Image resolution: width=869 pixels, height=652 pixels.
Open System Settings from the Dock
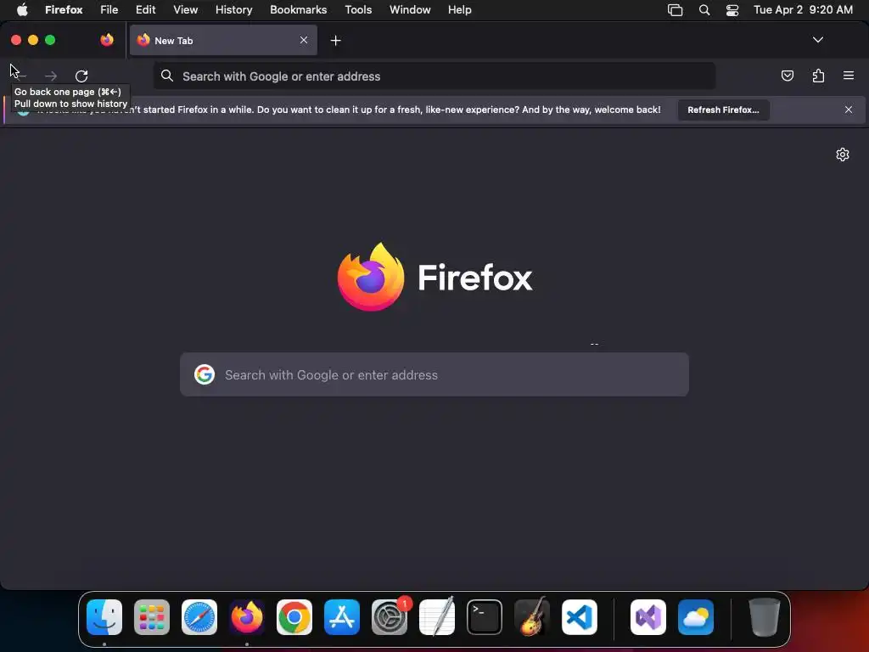click(389, 617)
